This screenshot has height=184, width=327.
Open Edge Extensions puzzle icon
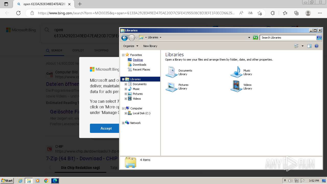(x=273, y=13)
